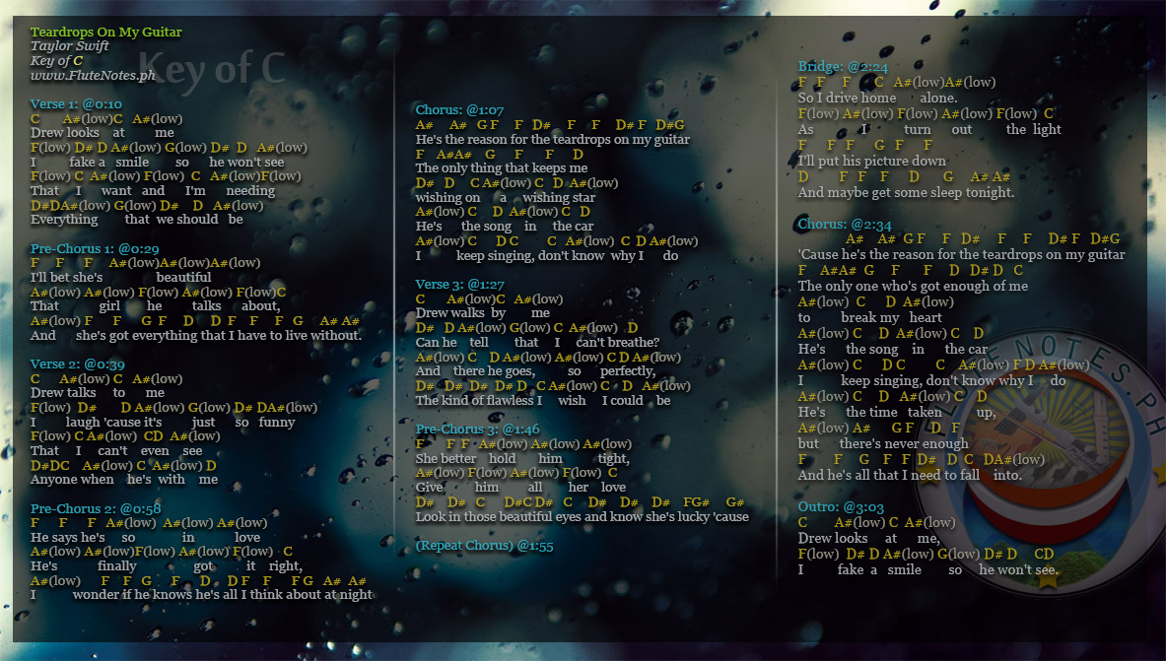Click the lyric 'Anyone when he's with me'
The image size is (1166, 661).
coord(124,480)
